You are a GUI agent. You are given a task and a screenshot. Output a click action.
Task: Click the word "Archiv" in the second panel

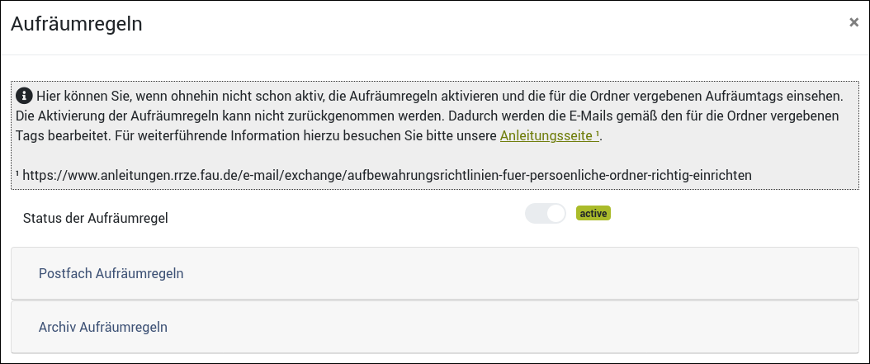58,327
